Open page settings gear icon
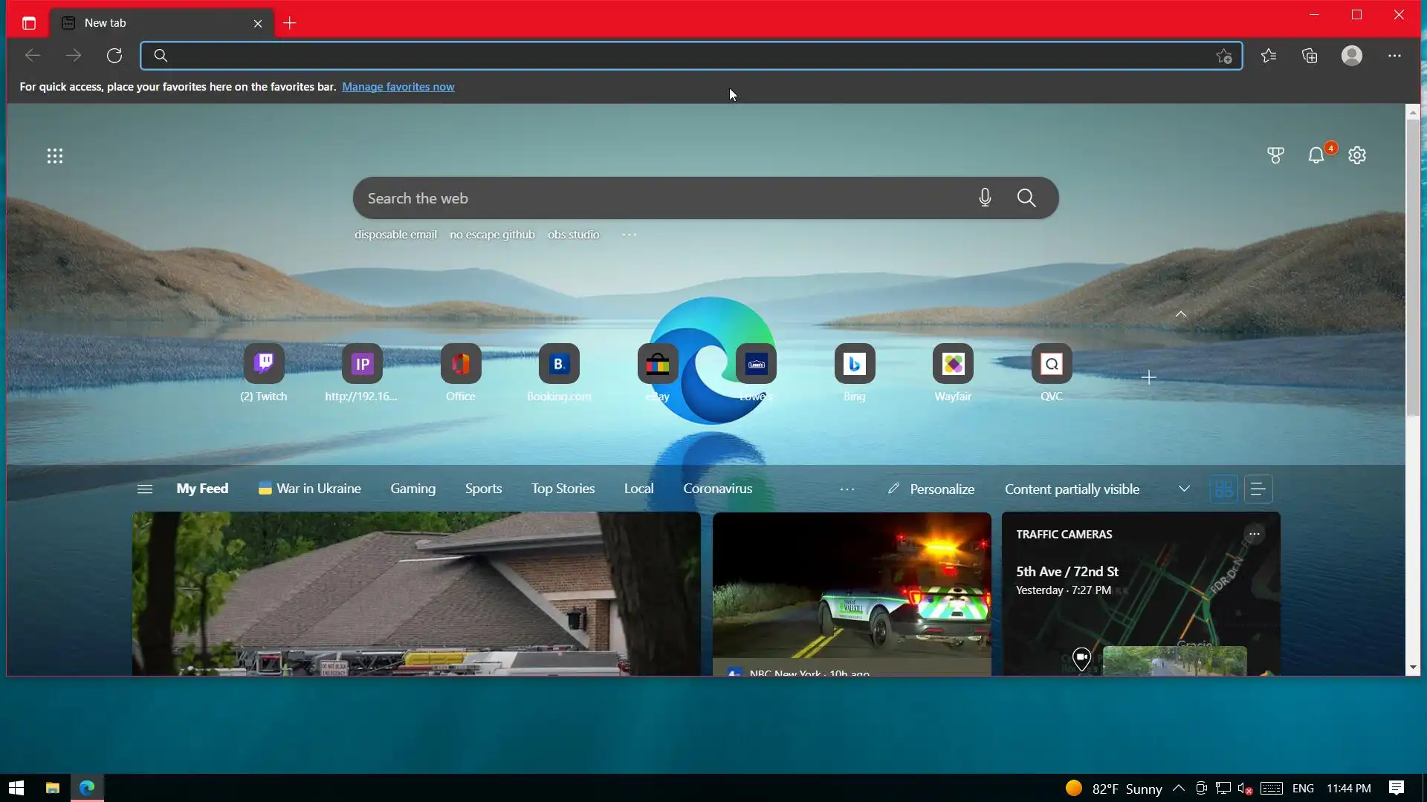 (1357, 155)
